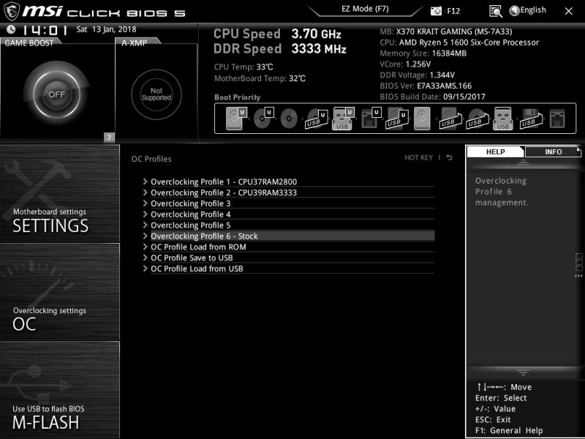The height and width of the screenshot is (439, 585).
Task: Pick the plain CD/DVD boot icon without badges
Action: point(289,119)
